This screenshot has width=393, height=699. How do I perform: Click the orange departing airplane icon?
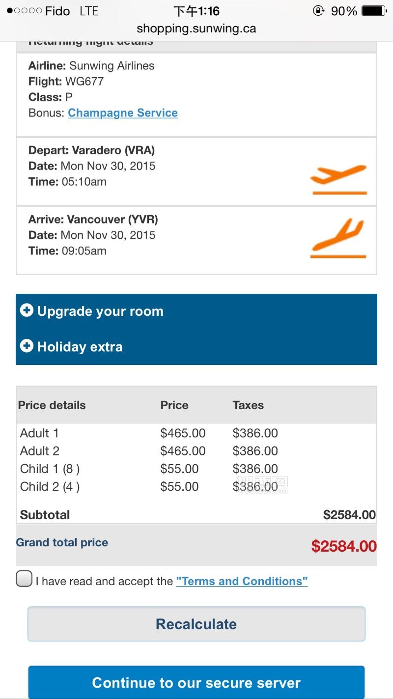coord(339,179)
